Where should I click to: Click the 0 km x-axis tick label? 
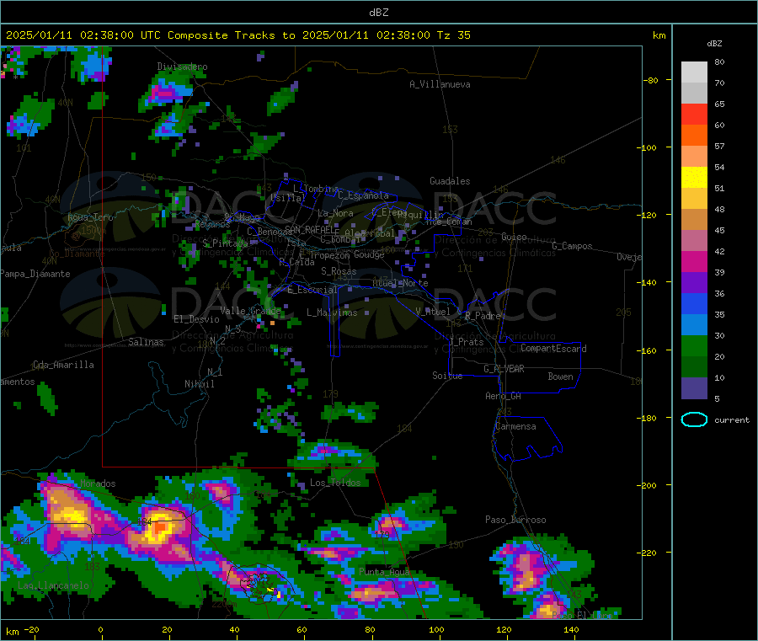coord(100,629)
